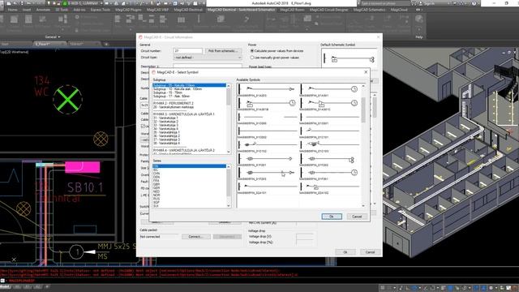Open the Home ribbon tab

[x=13, y=10]
